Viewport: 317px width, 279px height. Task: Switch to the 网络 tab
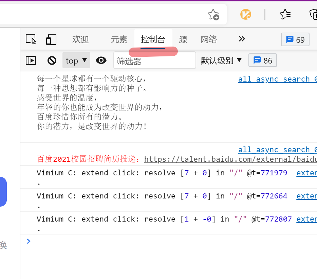209,39
